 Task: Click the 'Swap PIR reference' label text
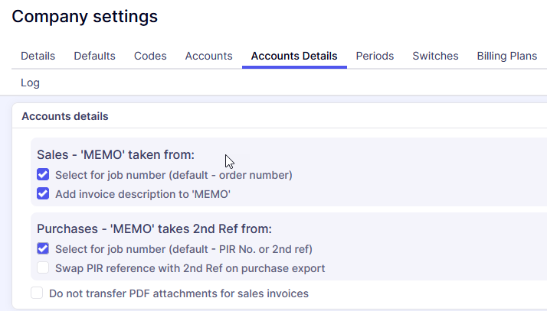(190, 268)
